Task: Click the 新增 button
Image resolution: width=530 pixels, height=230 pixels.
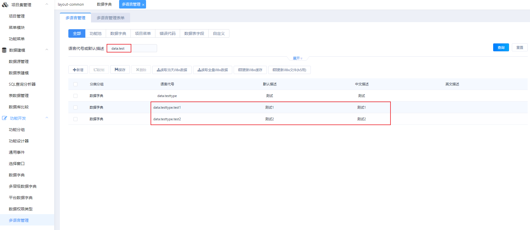Action: tap(78, 70)
